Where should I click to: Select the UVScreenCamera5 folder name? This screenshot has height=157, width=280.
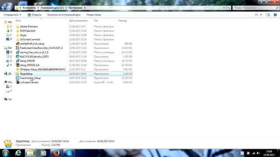tap(30, 39)
